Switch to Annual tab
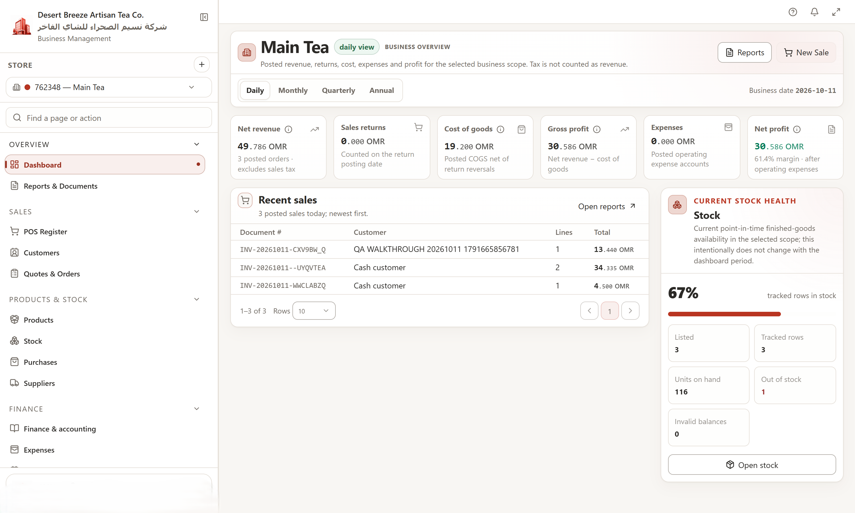The height and width of the screenshot is (513, 855). pos(382,90)
